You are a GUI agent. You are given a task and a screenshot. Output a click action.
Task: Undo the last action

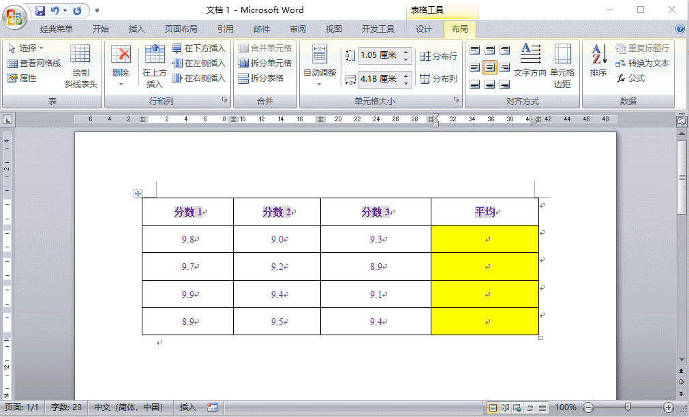pyautogui.click(x=55, y=10)
